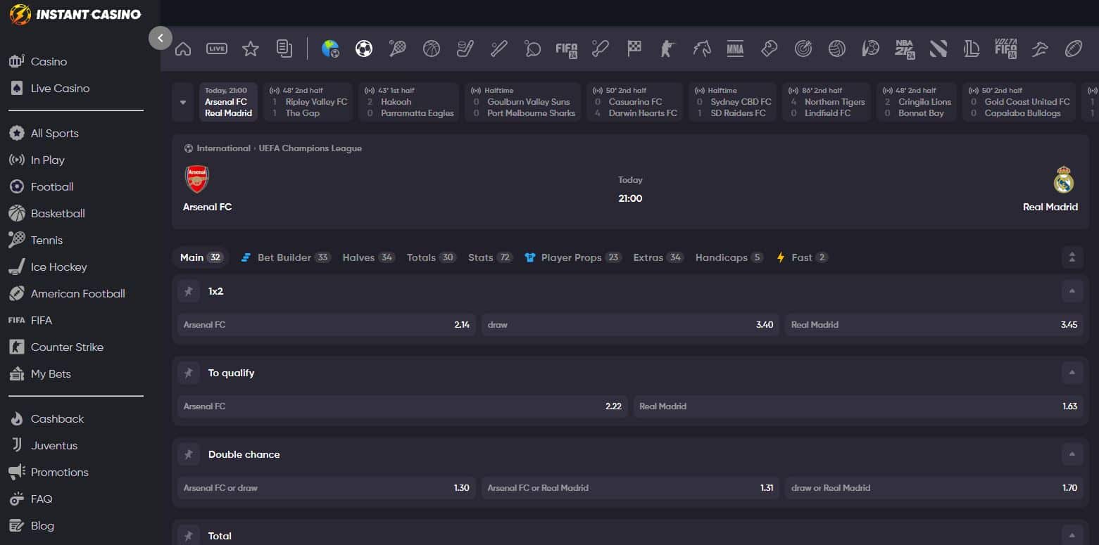Viewport: 1099px width, 545px height.
Task: Open Northern Tigers vs Lindfield FC match card
Action: tap(827, 102)
